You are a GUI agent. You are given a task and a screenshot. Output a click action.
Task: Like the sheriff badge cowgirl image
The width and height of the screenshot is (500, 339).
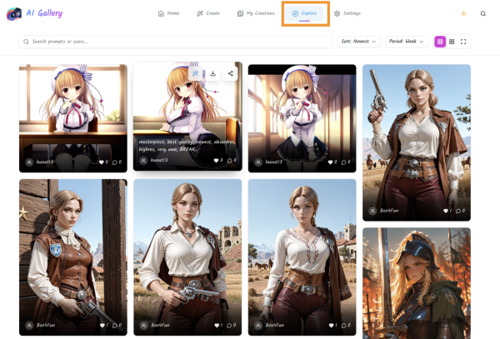[x=104, y=326]
